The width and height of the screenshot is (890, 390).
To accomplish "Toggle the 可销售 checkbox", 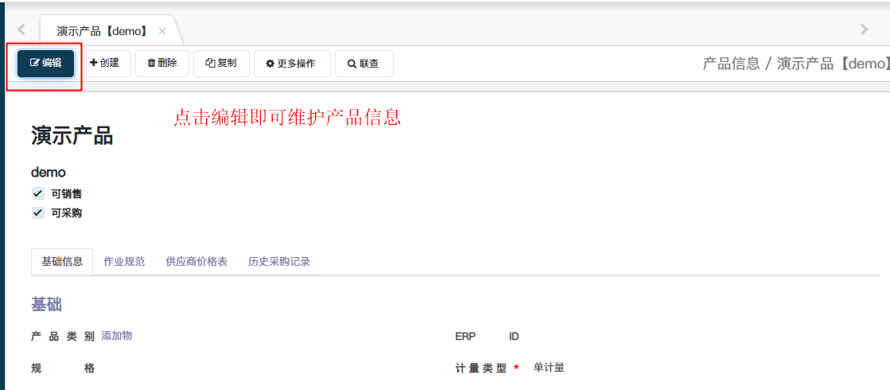I will pos(37,193).
